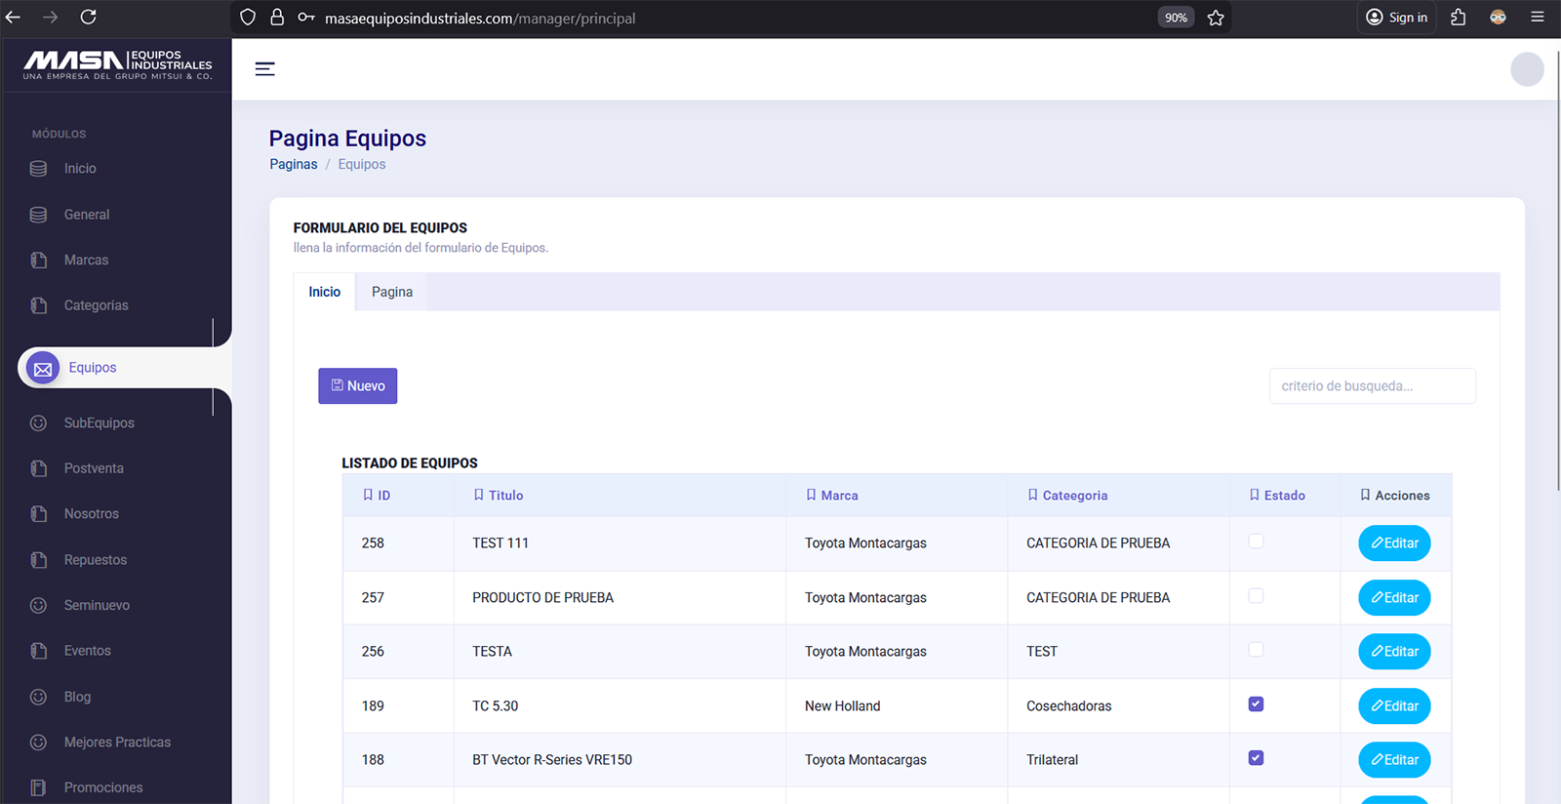Viewport: 1561px width, 804px height.
Task: Open the browser extensions icon
Action: point(1459,18)
